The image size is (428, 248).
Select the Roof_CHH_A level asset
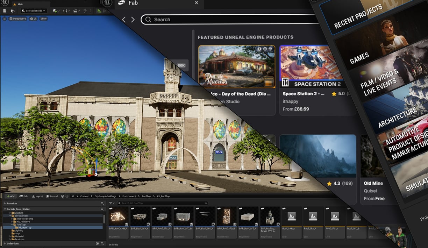292,222
